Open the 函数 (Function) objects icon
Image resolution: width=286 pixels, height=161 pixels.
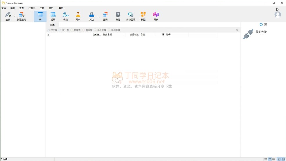click(x=66, y=16)
